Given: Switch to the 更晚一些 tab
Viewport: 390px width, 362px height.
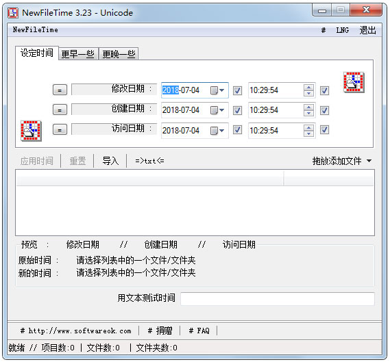Looking at the screenshot, I should pos(119,54).
